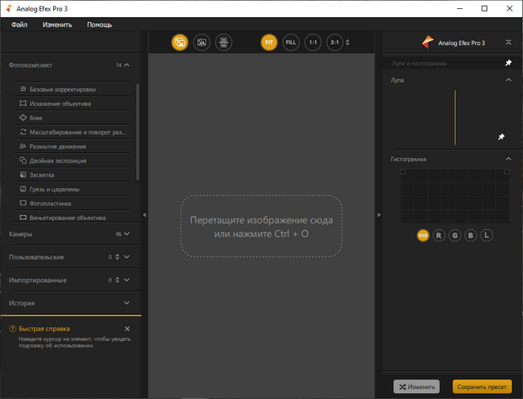Open the Помощь menu

(x=100, y=25)
